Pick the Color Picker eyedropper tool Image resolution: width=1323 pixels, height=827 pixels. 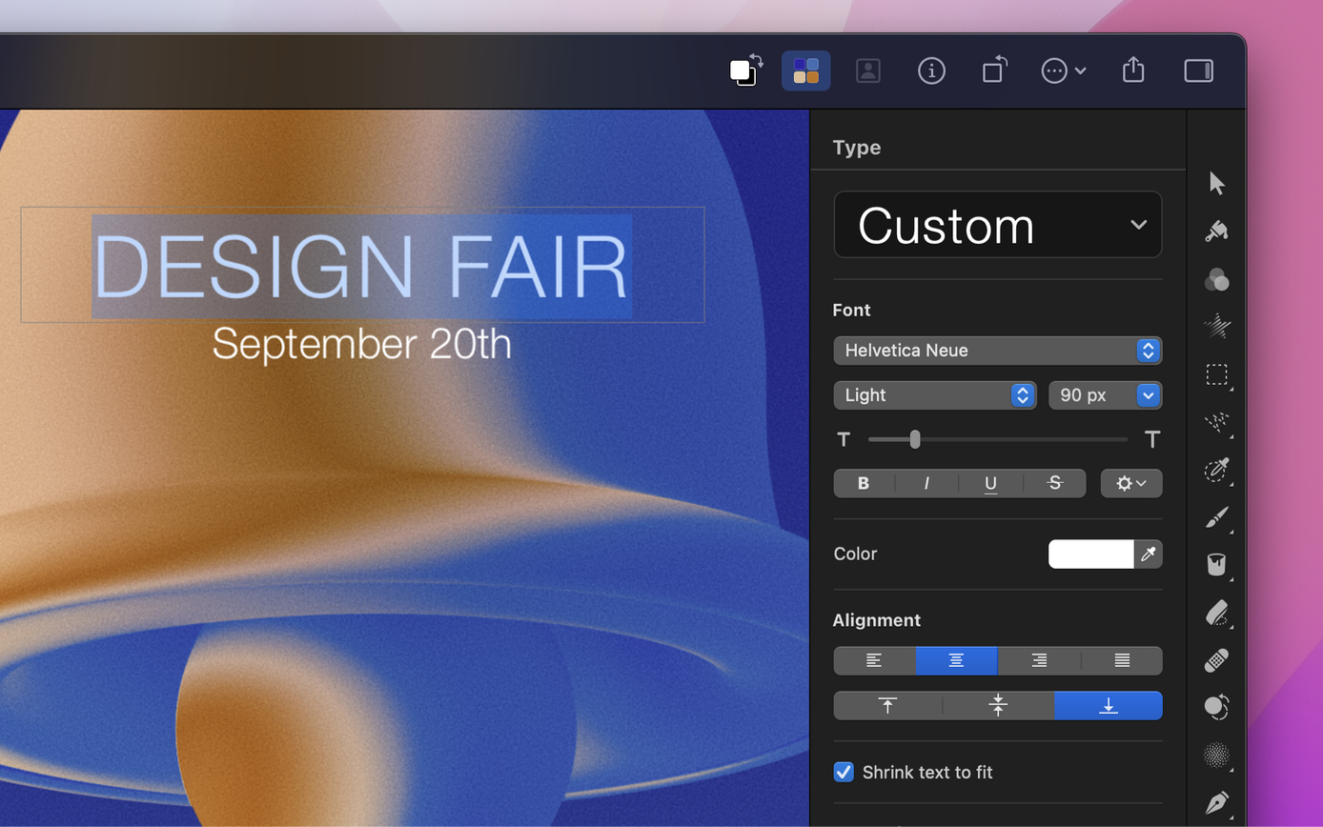(1216, 470)
